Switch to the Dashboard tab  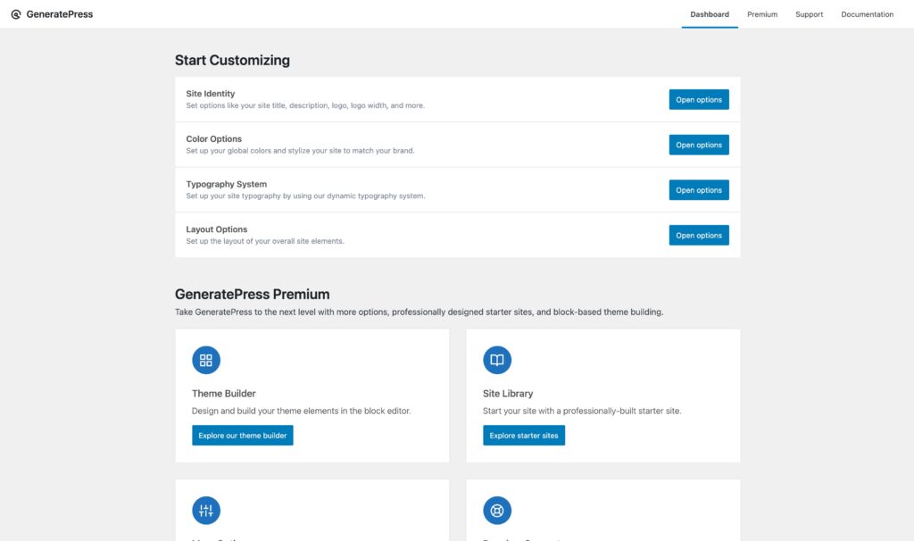(x=710, y=14)
